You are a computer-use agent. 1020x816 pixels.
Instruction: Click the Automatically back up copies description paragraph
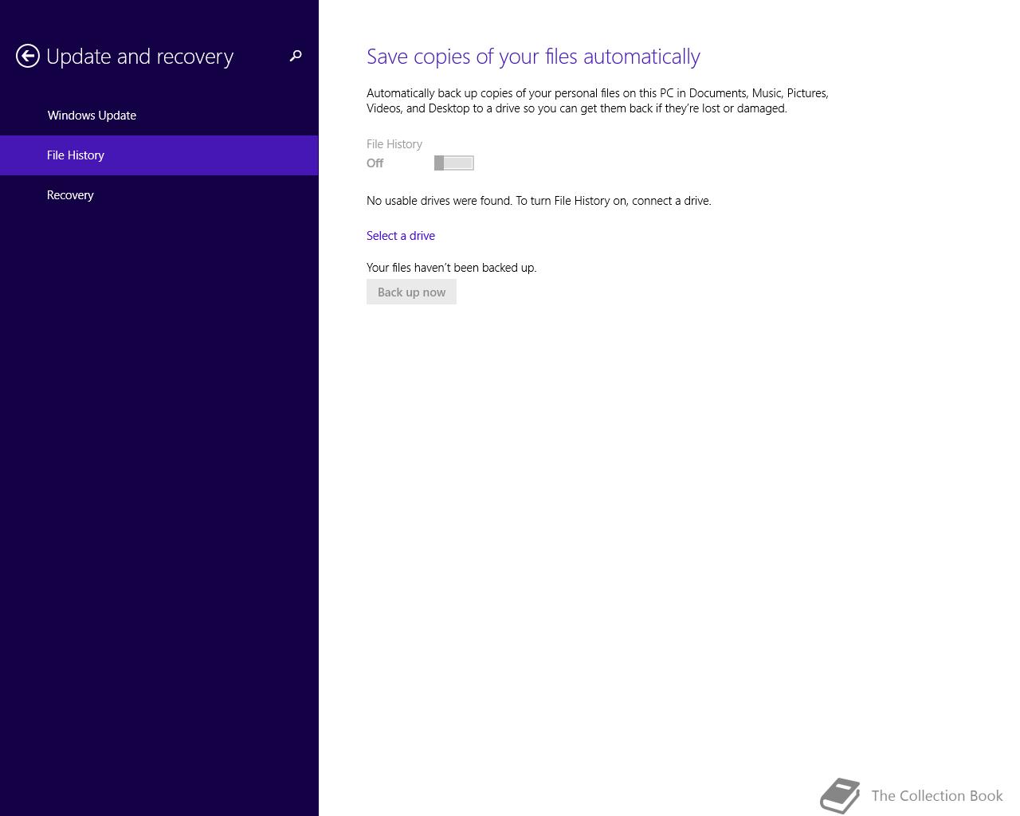(598, 100)
